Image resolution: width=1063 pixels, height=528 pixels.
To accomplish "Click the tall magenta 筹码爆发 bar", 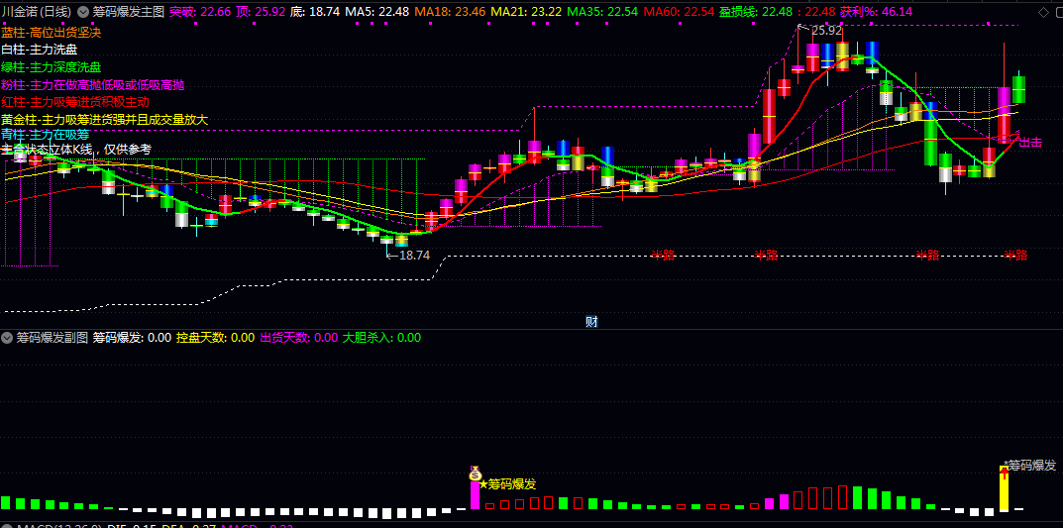I will click(x=476, y=494).
